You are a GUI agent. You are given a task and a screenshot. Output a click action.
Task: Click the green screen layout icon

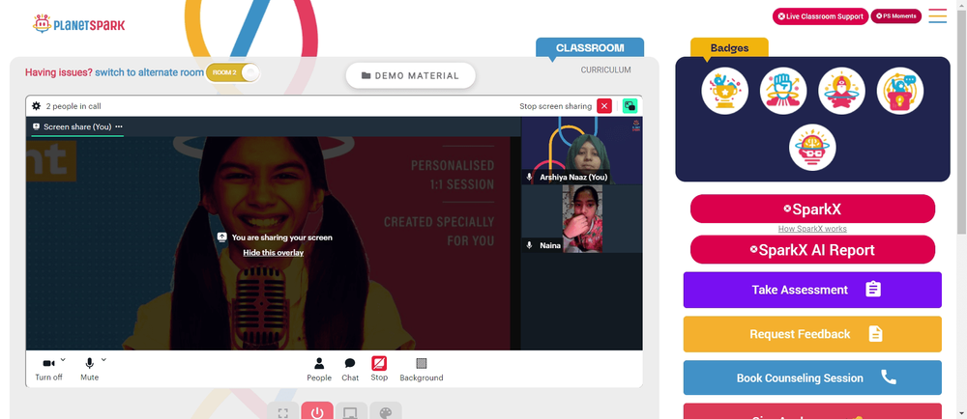point(630,106)
